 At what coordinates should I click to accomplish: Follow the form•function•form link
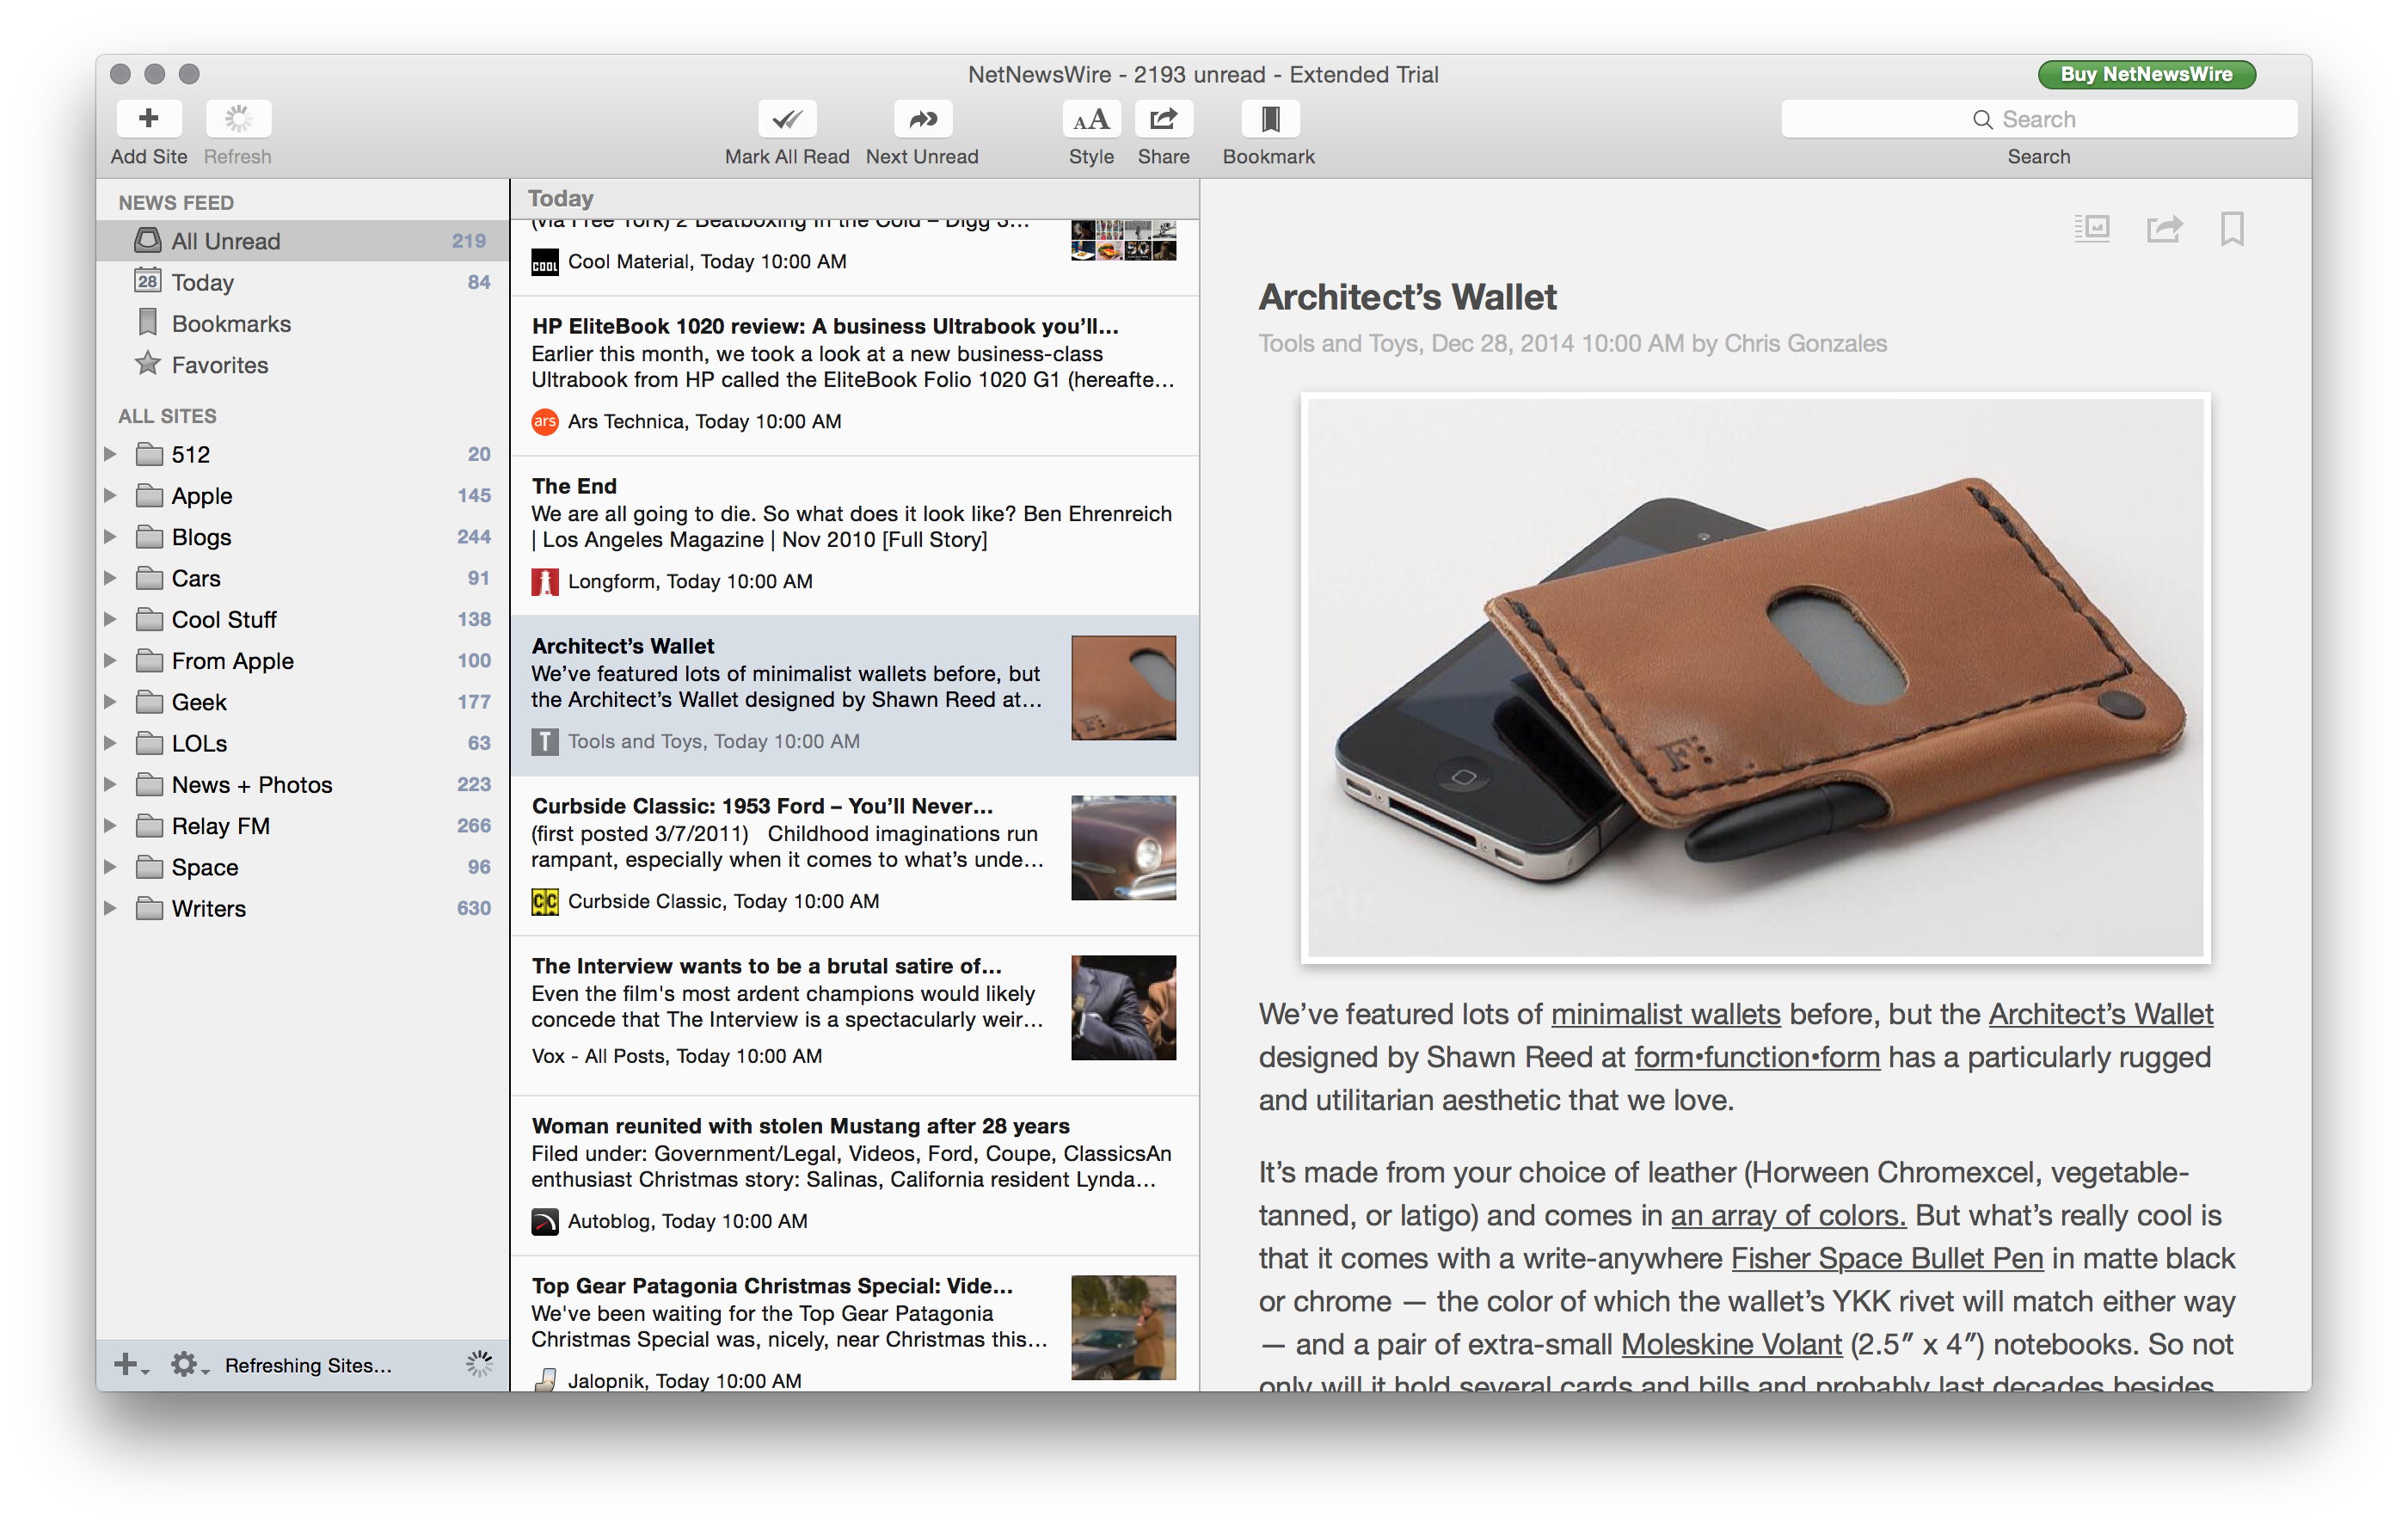pyautogui.click(x=1756, y=1057)
